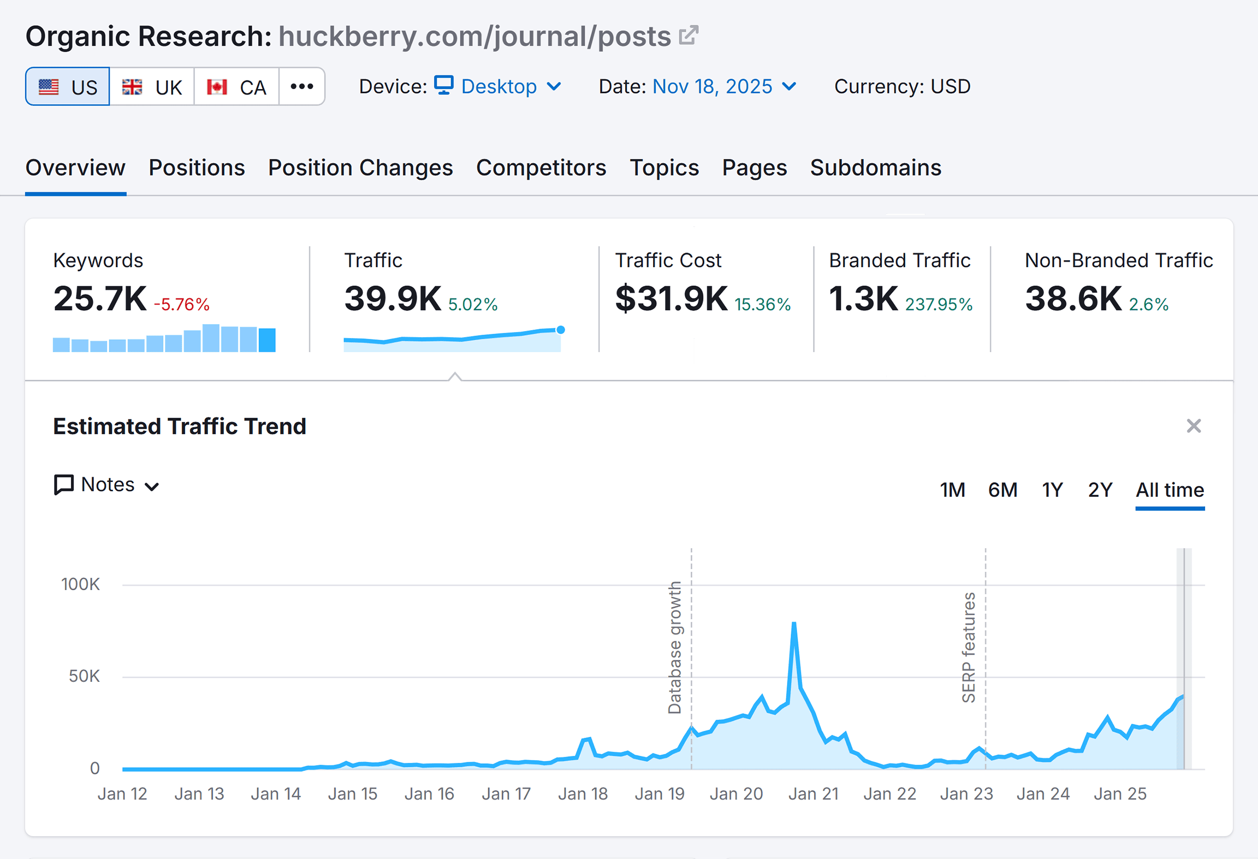Close the Estimated Traffic Trend panel
The width and height of the screenshot is (1258, 859).
click(x=1194, y=426)
